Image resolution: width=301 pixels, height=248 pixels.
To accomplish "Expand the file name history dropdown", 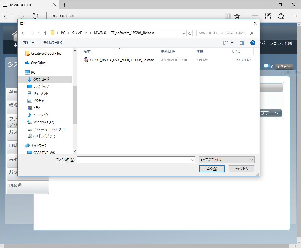I will [x=192, y=160].
